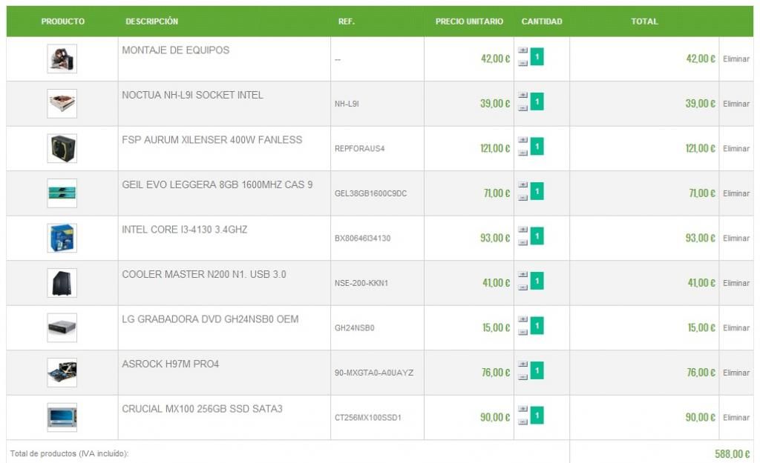The height and width of the screenshot is (463, 760).
Task: Increase quantity of MONTAJE DE EQUIPOS
Action: [x=522, y=50]
